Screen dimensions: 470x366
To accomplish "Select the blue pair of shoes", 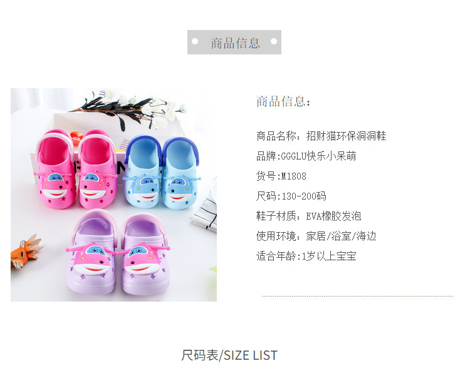I will tap(162, 172).
